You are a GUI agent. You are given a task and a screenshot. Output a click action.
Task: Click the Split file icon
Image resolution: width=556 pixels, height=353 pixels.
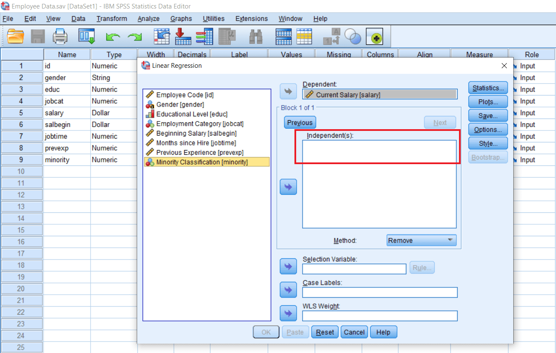coord(283,37)
